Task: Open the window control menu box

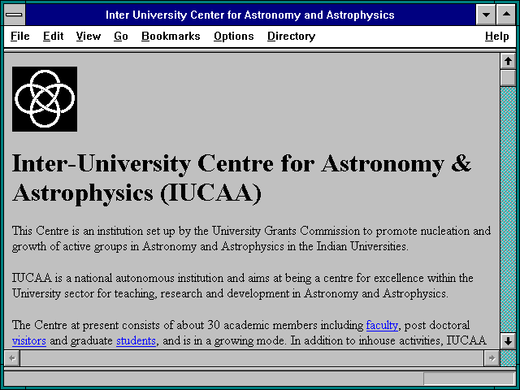Action: point(15,15)
